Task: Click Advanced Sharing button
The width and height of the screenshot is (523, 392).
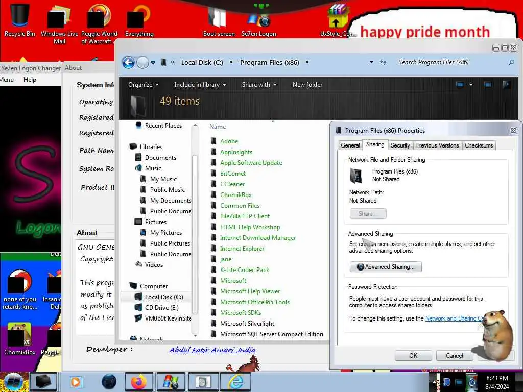Action: click(386, 266)
